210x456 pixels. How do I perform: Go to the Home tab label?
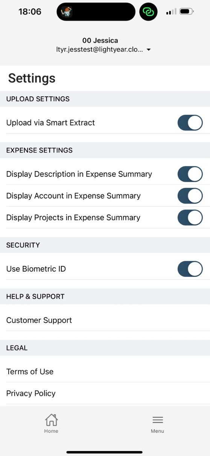coord(51,431)
